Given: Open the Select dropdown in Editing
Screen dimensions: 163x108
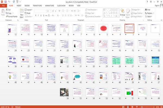Looking at the screenshot, I should coord(149,17).
